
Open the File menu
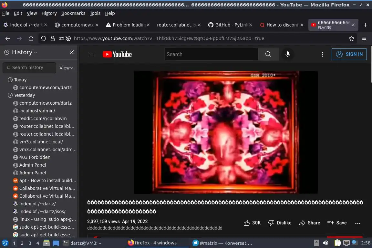tap(6, 13)
